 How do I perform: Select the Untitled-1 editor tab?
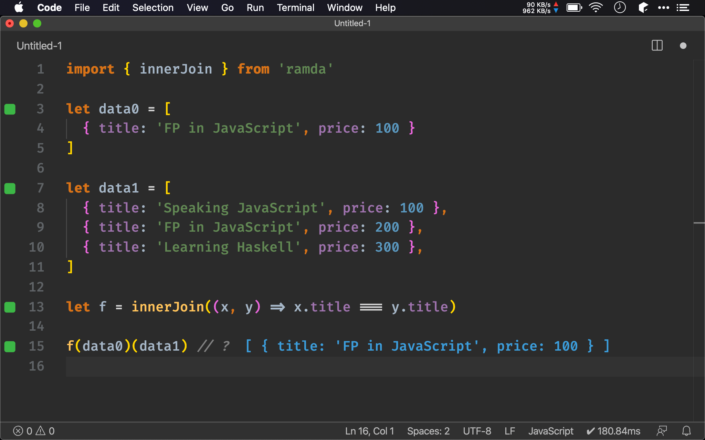click(39, 46)
